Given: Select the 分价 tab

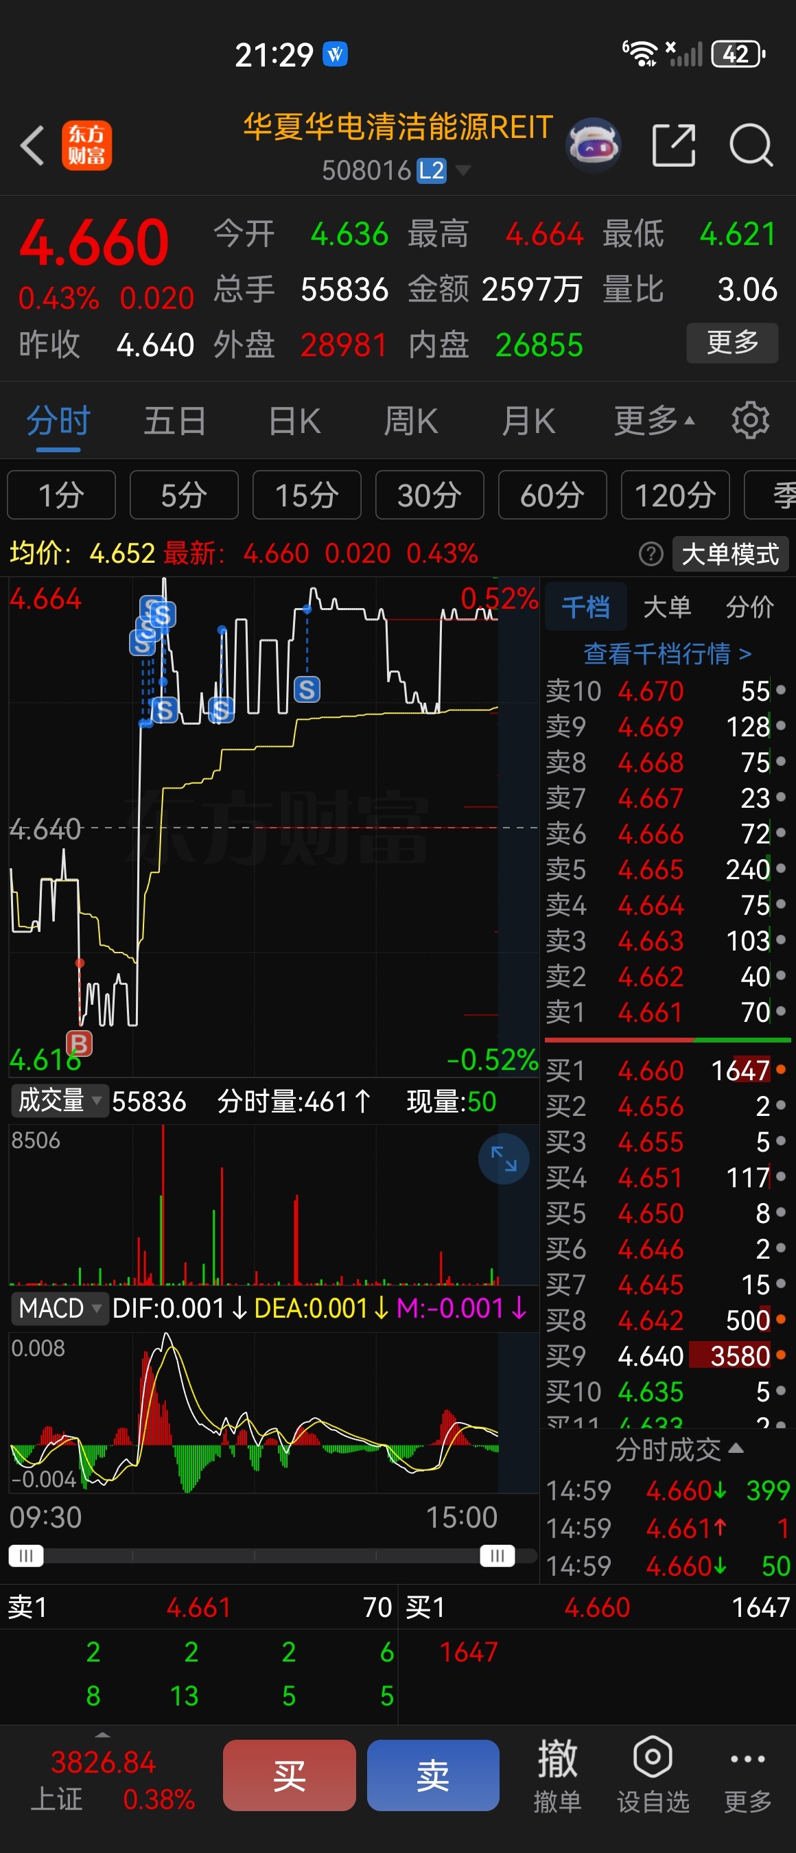Looking at the screenshot, I should pos(750,607).
